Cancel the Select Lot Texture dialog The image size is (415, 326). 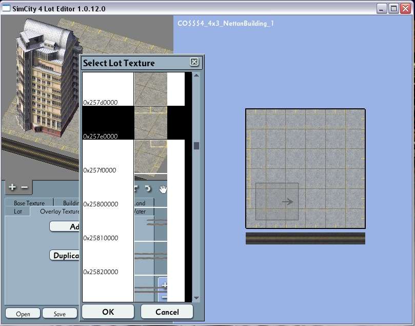167,312
